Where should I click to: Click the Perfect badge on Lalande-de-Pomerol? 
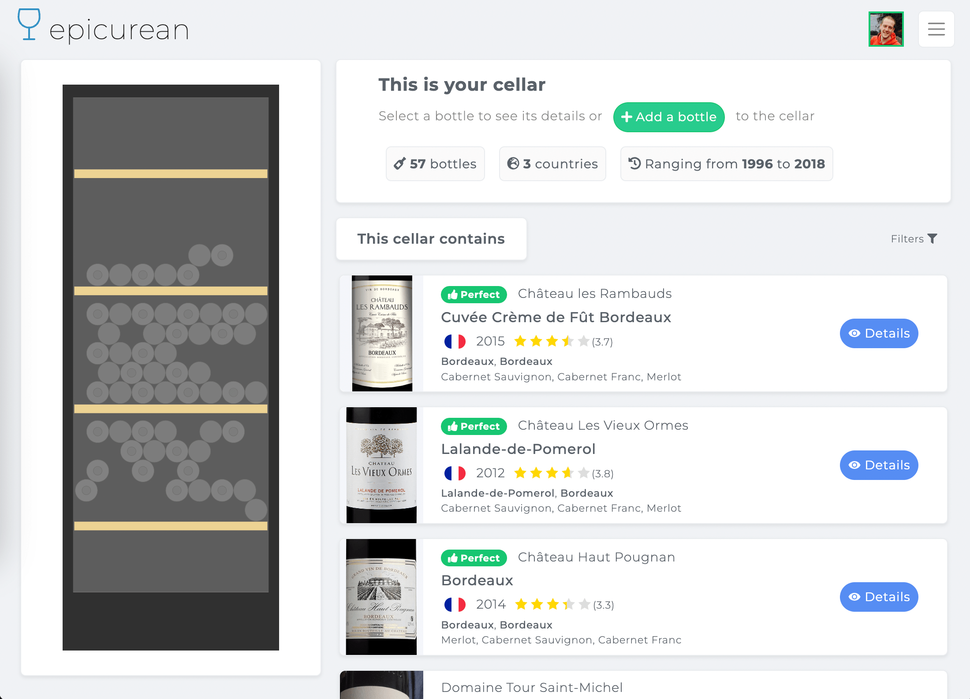[x=474, y=427]
